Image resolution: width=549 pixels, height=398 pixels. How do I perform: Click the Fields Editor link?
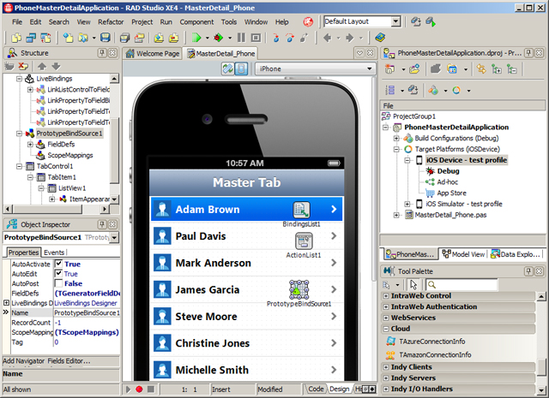coord(69,361)
